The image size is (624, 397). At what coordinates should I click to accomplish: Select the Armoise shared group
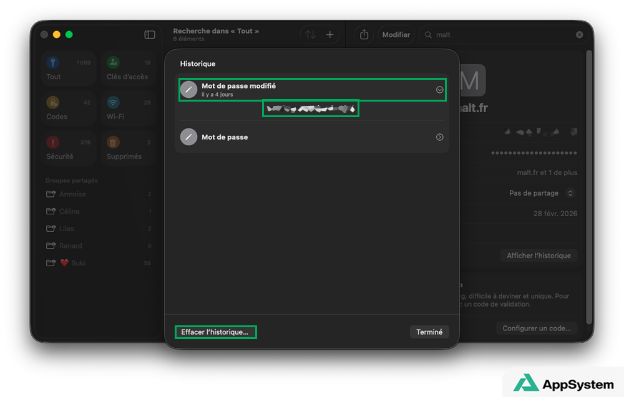(72, 194)
